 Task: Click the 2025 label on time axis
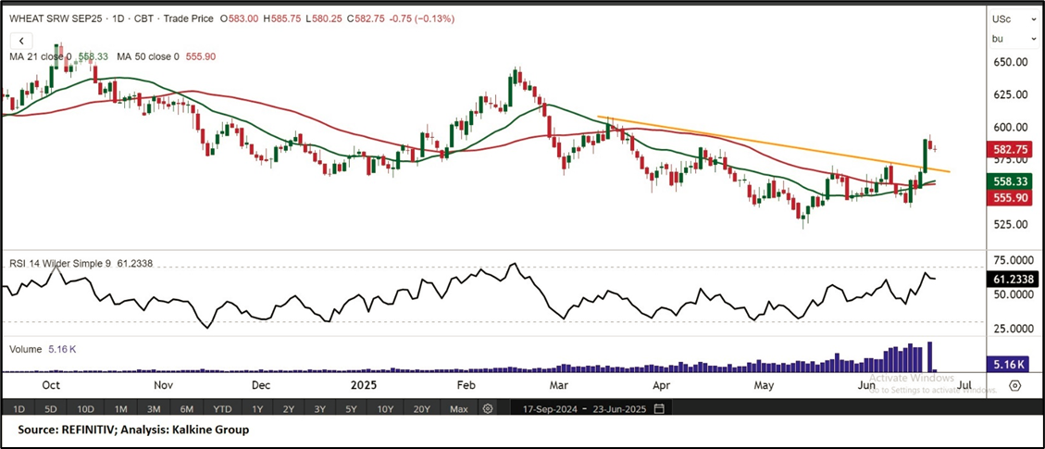click(x=364, y=386)
